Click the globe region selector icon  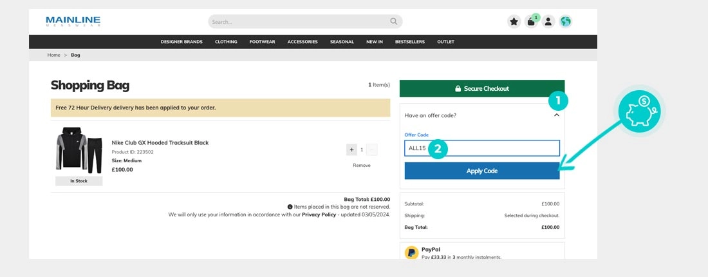coord(565,21)
